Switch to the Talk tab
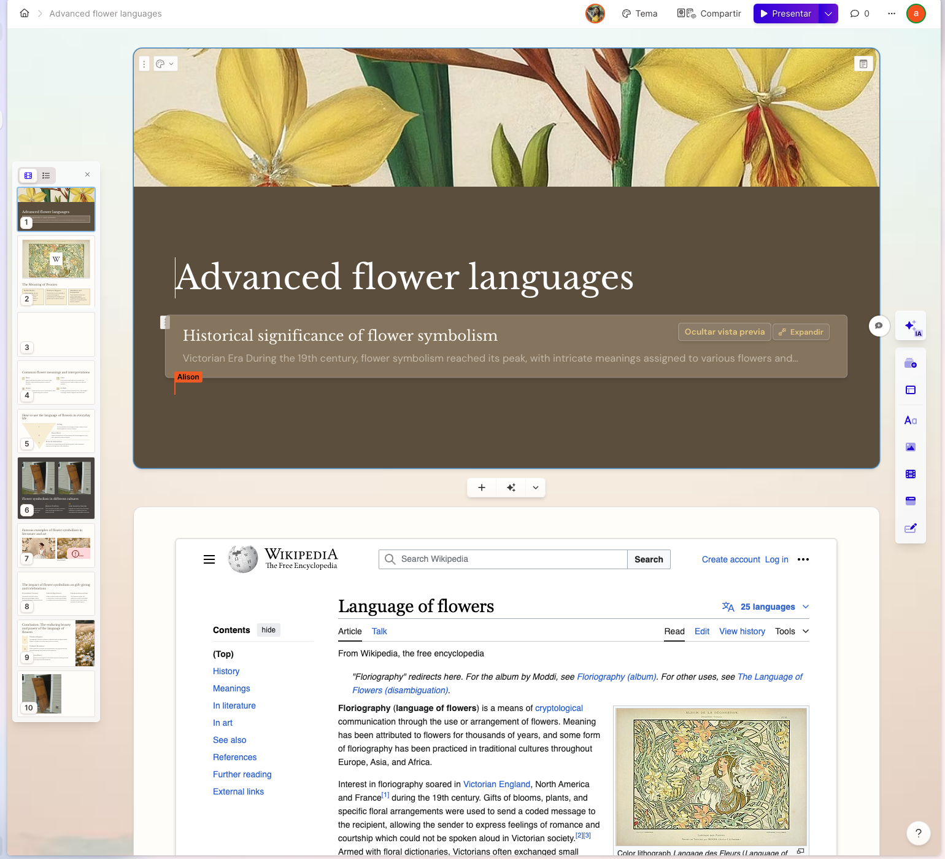945x859 pixels. (379, 631)
